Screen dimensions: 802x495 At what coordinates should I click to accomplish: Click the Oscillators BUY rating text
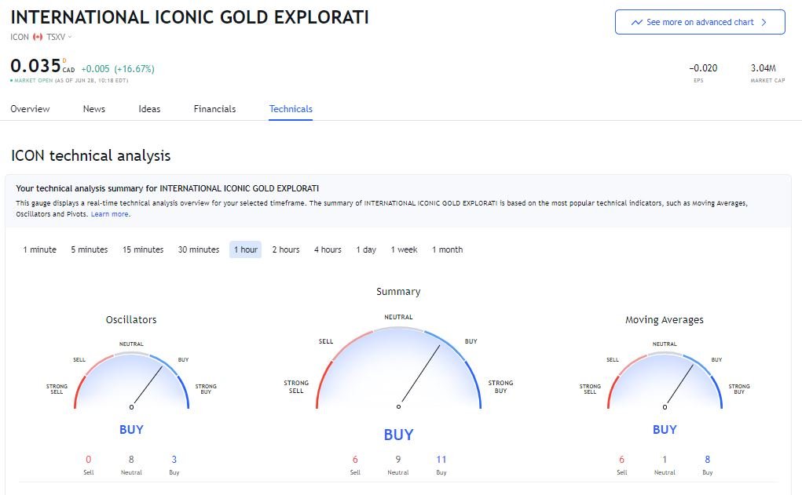tap(131, 430)
